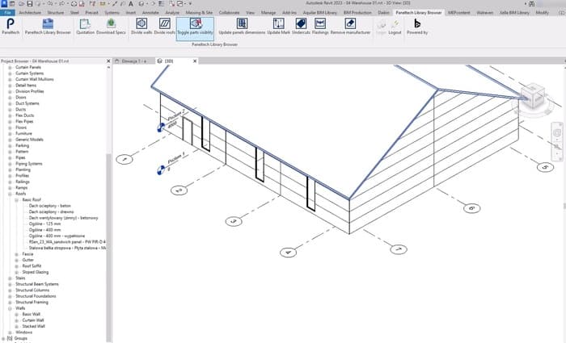
Task: Select Structural Columns in Project Browser
Action: [32, 291]
